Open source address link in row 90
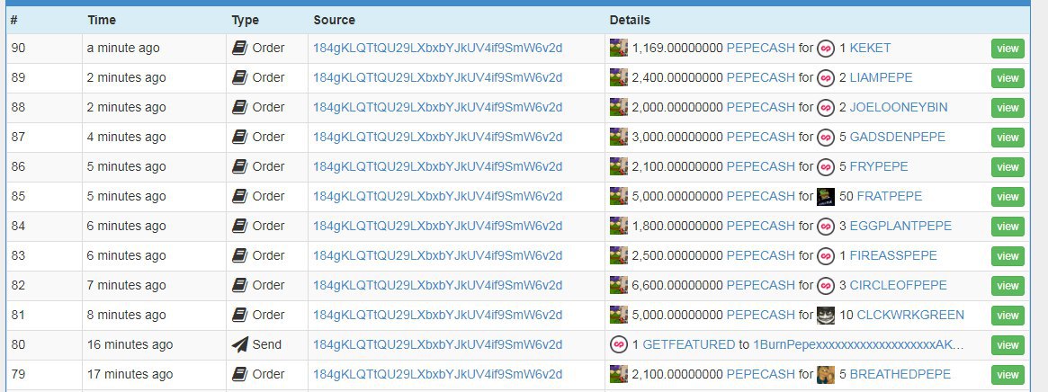 438,48
